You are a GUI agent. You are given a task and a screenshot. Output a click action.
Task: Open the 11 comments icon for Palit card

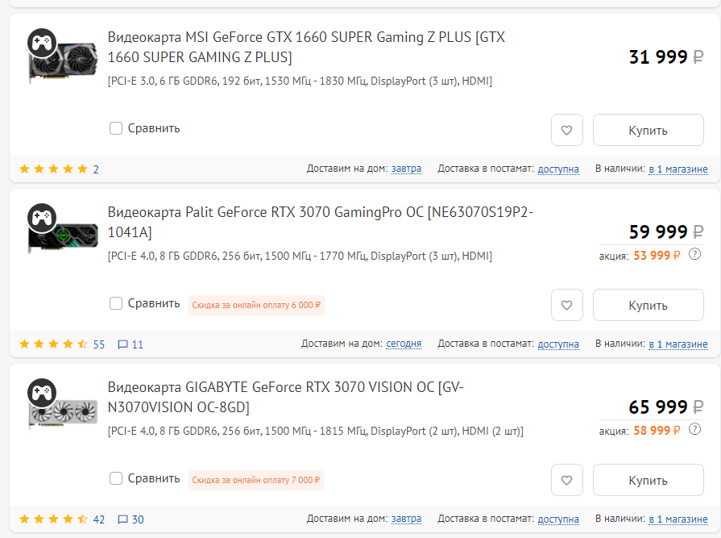tap(131, 344)
